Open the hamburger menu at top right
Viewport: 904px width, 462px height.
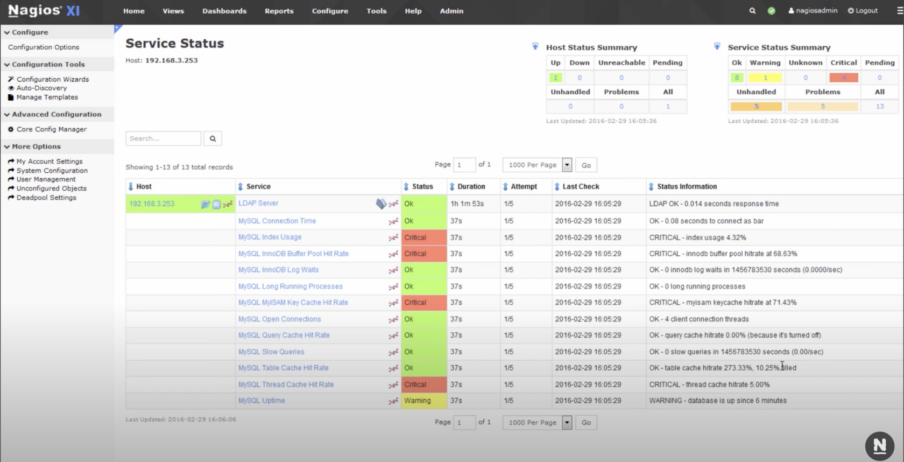(x=900, y=11)
